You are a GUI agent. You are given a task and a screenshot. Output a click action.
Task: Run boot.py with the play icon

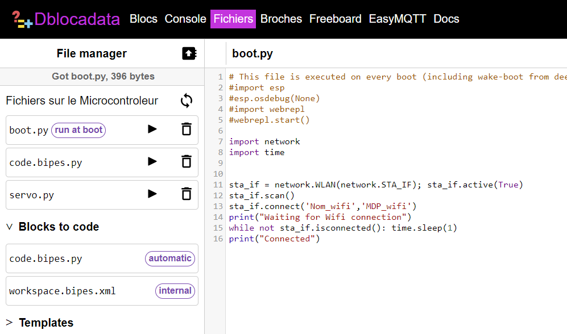pos(152,130)
